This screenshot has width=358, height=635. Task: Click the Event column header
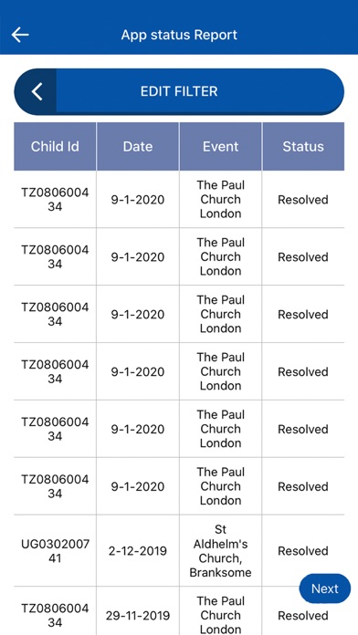(221, 147)
